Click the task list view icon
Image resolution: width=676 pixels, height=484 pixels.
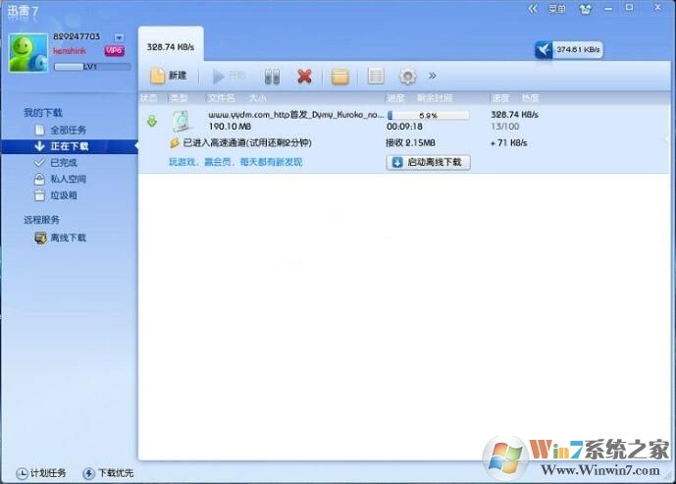click(x=375, y=76)
